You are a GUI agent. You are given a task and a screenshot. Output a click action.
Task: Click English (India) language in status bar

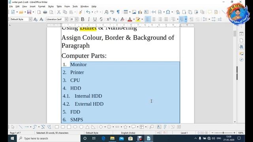pyautogui.click(x=128, y=133)
